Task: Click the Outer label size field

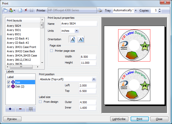Action: point(88,102)
